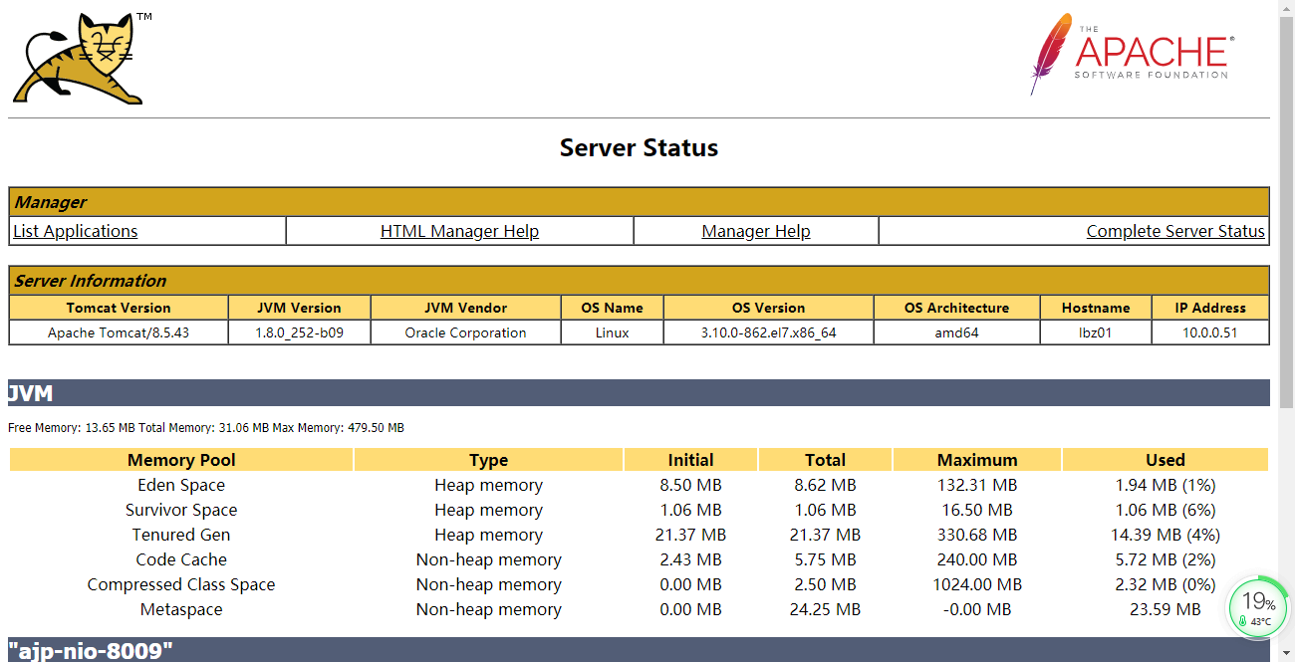The image size is (1295, 662).
Task: Click the Survivor Space row label
Action: pos(181,510)
